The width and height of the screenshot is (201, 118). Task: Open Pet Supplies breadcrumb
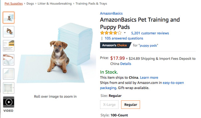14,3
